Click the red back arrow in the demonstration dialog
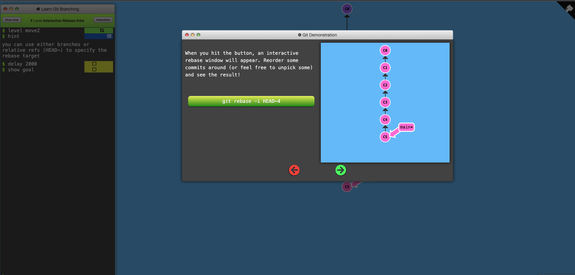Viewport: 575px width, 275px height. 294,170
